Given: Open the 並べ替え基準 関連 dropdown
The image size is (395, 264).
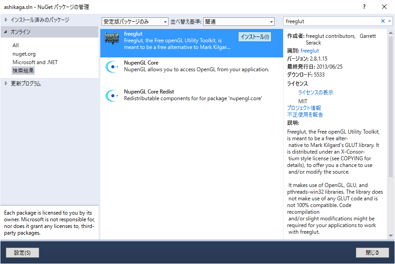Looking at the screenshot, I should (x=239, y=22).
